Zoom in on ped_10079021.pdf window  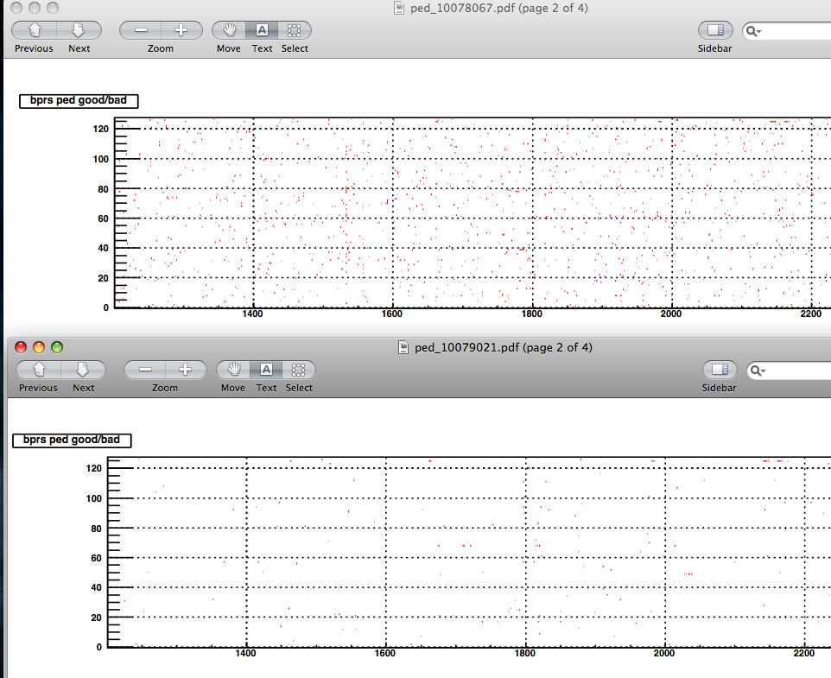tap(186, 369)
